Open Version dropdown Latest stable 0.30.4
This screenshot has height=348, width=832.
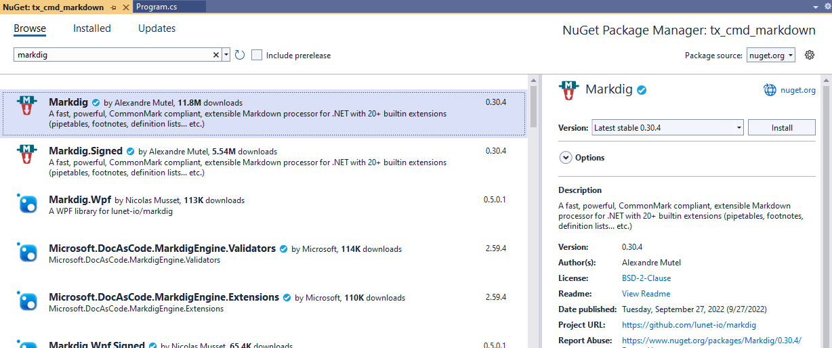click(x=667, y=127)
